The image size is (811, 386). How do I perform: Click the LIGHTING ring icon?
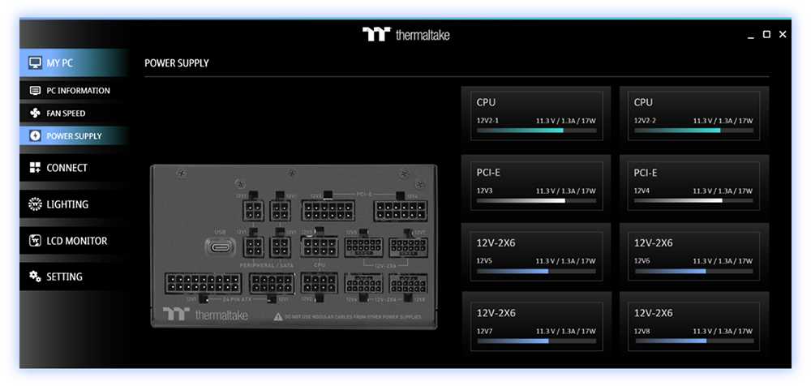click(35, 204)
